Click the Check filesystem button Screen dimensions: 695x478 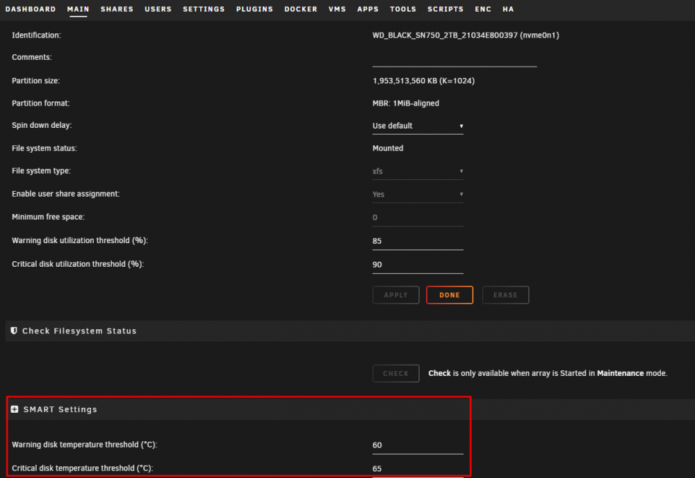(x=396, y=374)
